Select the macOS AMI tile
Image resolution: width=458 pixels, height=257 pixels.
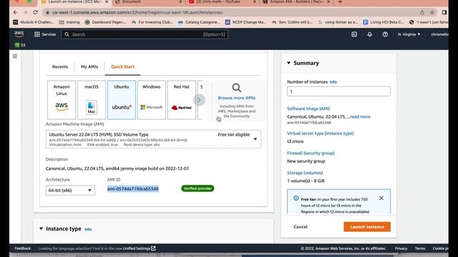(92, 100)
